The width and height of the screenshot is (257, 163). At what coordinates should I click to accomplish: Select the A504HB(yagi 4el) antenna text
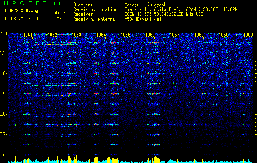tap(144, 19)
